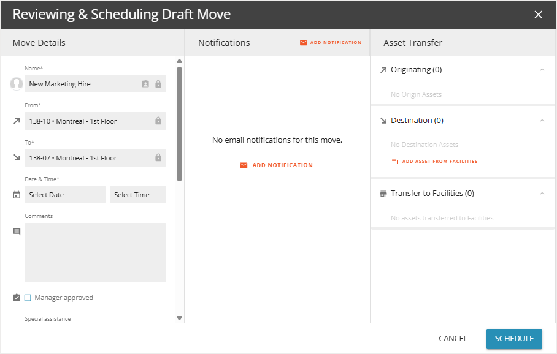Open the Select Time picker
This screenshot has width=557, height=354.
click(x=137, y=195)
